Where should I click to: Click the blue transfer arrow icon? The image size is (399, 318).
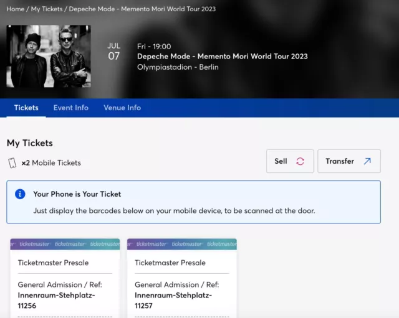[x=367, y=161]
